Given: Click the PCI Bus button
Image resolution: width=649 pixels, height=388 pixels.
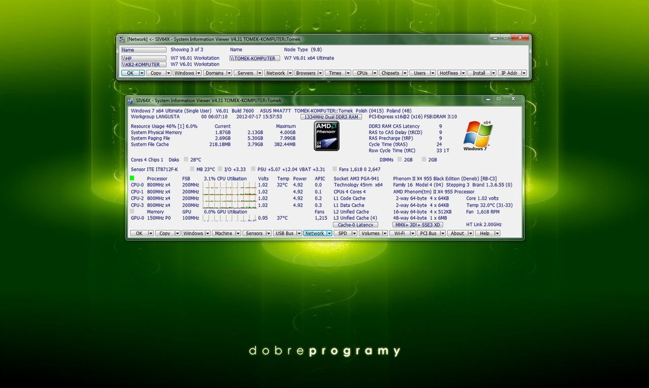Looking at the screenshot, I should 431,233.
